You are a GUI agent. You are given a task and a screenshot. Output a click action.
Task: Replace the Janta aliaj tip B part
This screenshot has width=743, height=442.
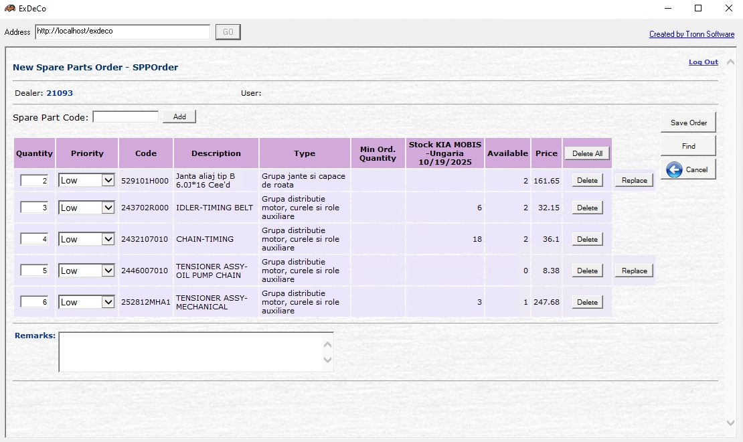634,180
